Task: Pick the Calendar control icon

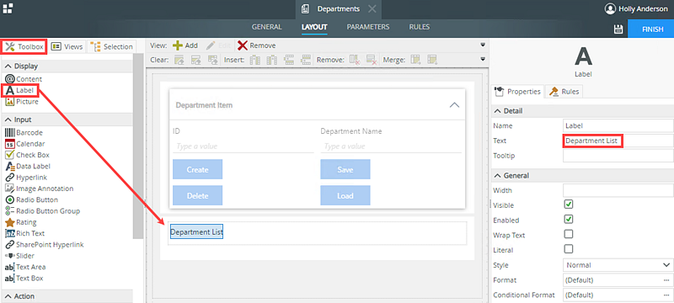Action: click(10, 144)
